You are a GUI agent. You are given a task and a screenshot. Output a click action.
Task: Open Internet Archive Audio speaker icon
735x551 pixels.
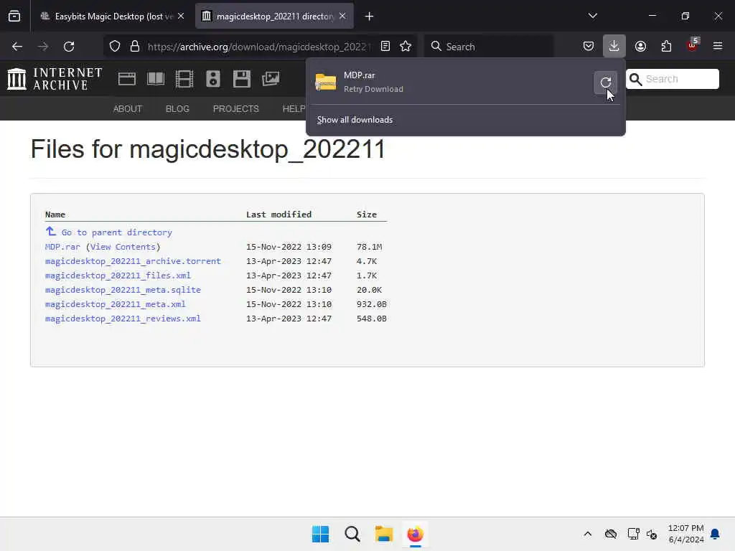pos(212,79)
